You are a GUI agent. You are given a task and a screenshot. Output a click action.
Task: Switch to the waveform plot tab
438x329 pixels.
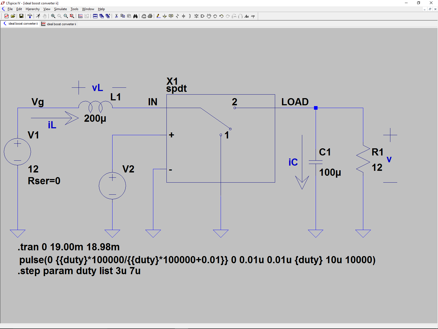[59, 24]
